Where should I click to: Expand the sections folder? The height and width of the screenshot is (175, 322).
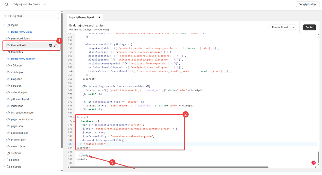4,153
